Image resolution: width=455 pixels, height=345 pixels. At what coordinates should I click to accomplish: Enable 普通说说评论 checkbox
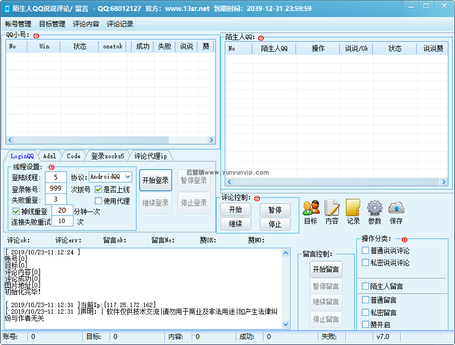pos(365,250)
